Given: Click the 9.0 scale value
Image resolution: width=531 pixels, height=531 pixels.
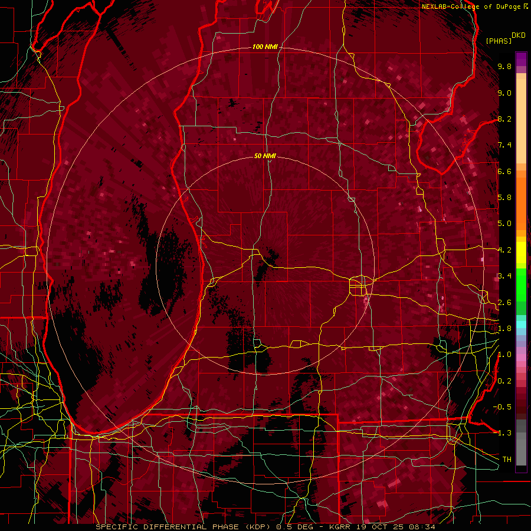Looking at the screenshot, I should point(504,93).
